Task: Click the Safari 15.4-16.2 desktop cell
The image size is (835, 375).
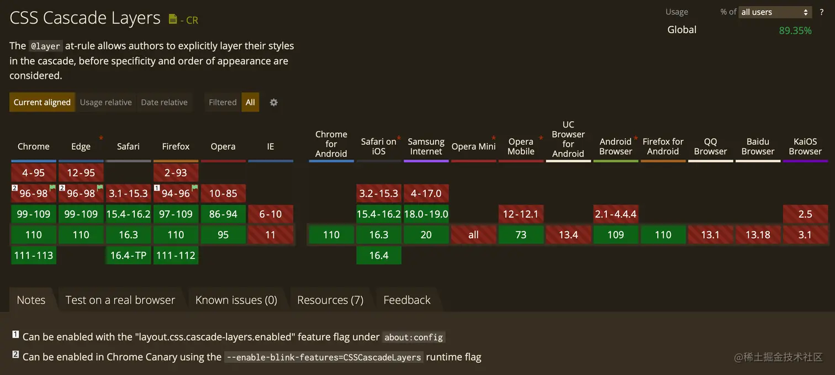Action: [128, 214]
